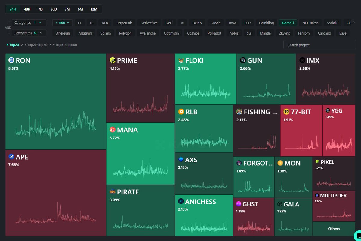The width and height of the screenshot is (361, 241).
Task: Switch to the 12M time range
Action: tap(94, 9)
